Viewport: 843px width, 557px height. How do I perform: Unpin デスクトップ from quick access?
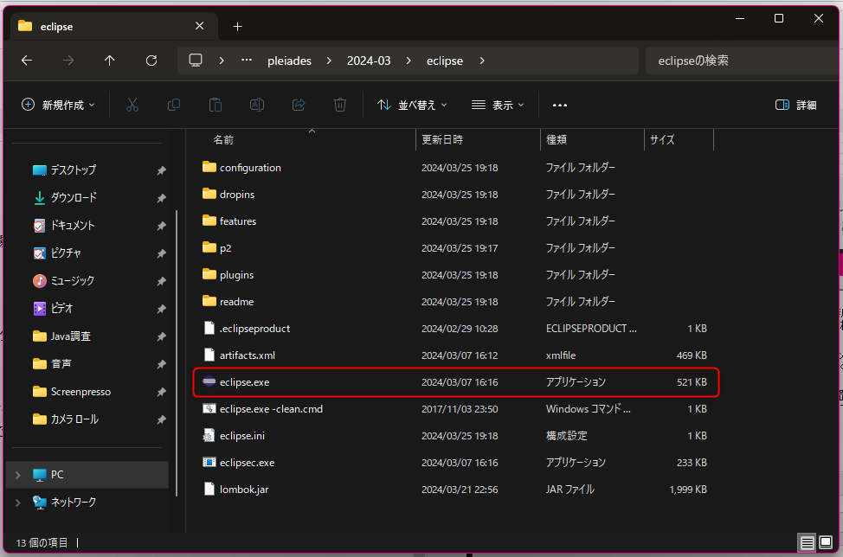[161, 170]
